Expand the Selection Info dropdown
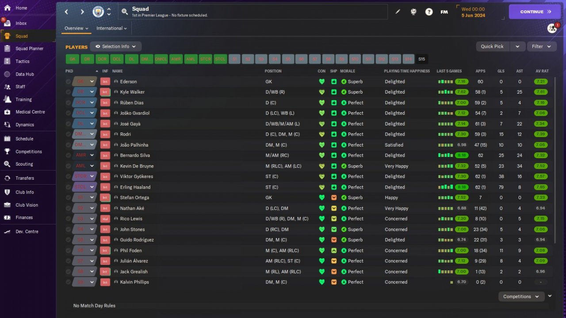This screenshot has width=566, height=318. pyautogui.click(x=116, y=46)
